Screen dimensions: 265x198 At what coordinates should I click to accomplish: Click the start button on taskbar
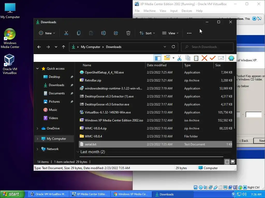pos(12,194)
